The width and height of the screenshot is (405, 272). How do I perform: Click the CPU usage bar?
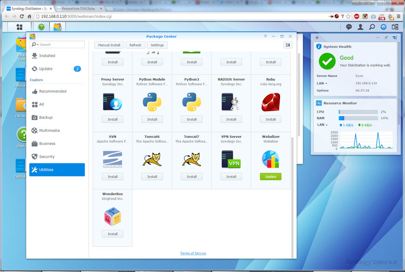[x=358, y=112]
